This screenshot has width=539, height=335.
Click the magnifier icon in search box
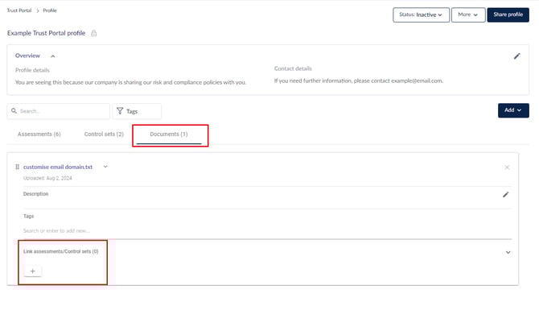click(x=14, y=111)
